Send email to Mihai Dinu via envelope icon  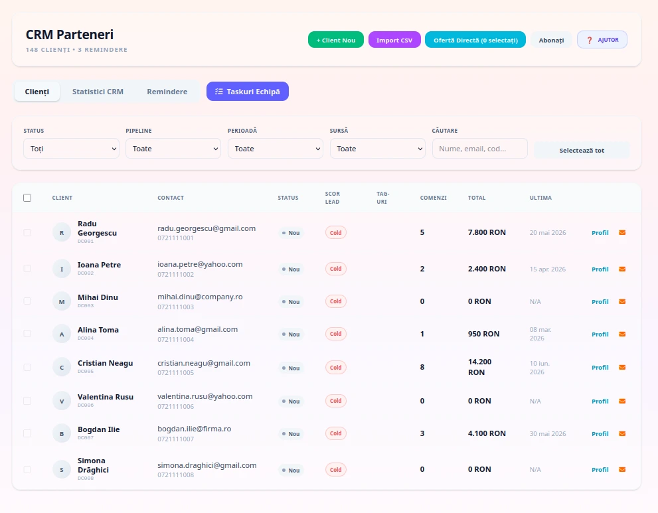[x=622, y=301]
